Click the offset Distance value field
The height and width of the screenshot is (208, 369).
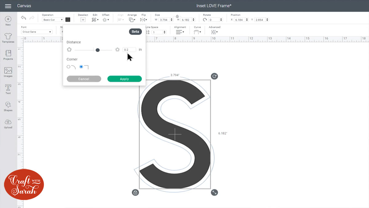pos(129,49)
